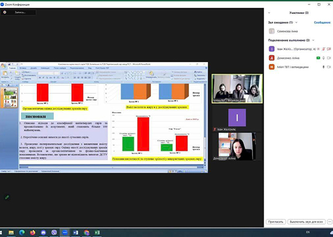
Task: Toggle microphone for Денисенко Аліна
Action: point(324,58)
